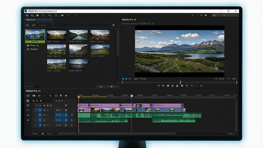Click the blue go-to-start preview transport button
The image size is (263, 148).
(159, 86)
